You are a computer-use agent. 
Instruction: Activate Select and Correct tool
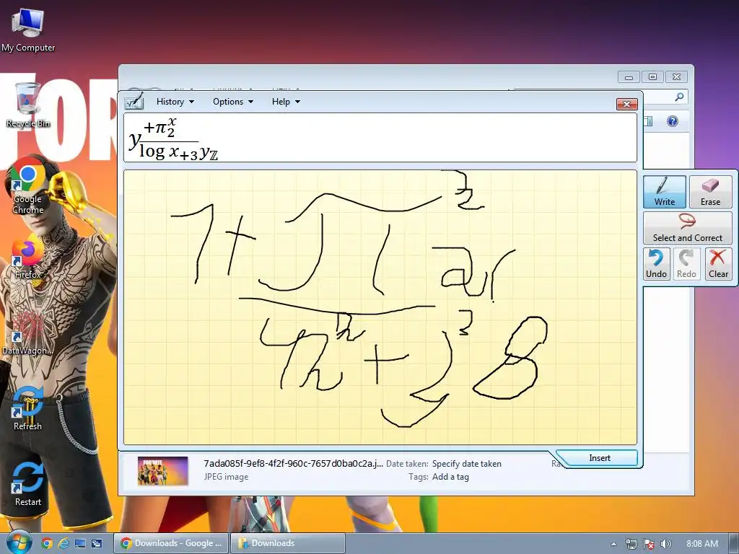[x=687, y=228]
